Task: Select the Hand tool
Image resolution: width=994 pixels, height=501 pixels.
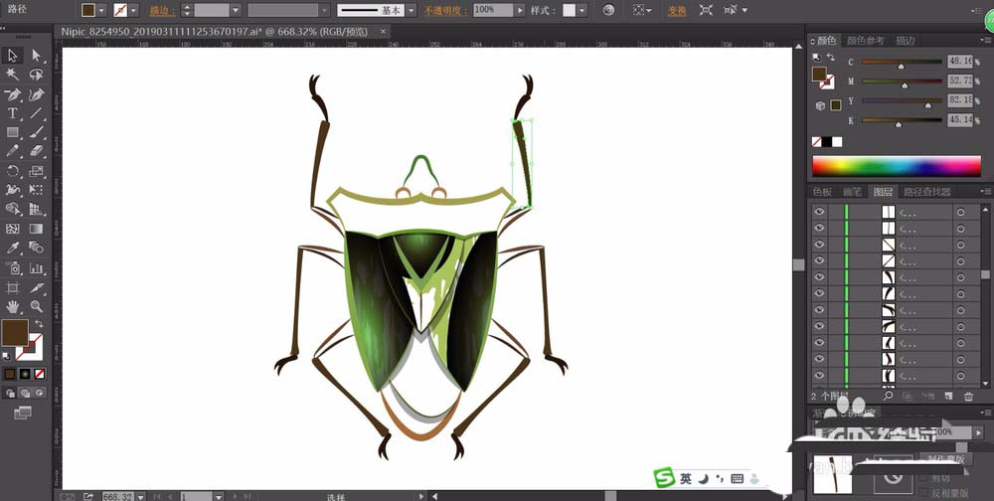Action: pyautogui.click(x=13, y=307)
